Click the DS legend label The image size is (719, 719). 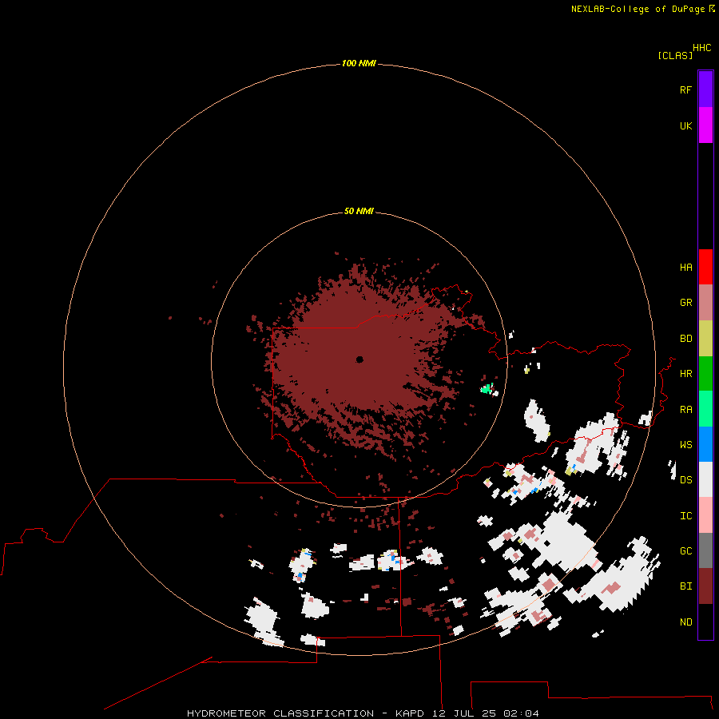[x=685, y=480]
